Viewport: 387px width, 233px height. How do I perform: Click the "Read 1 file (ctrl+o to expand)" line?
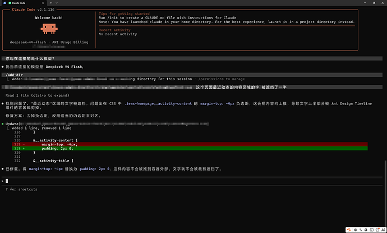(x=37, y=95)
